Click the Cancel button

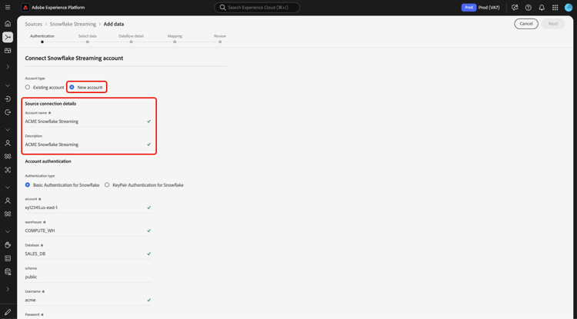point(526,24)
